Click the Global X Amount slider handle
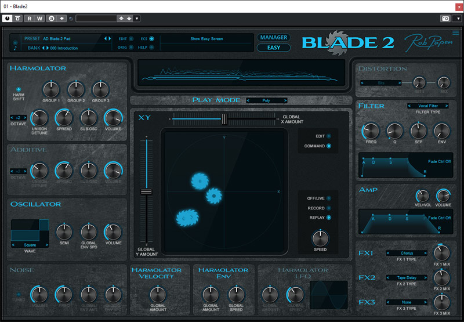The image size is (464, 322). [x=223, y=118]
